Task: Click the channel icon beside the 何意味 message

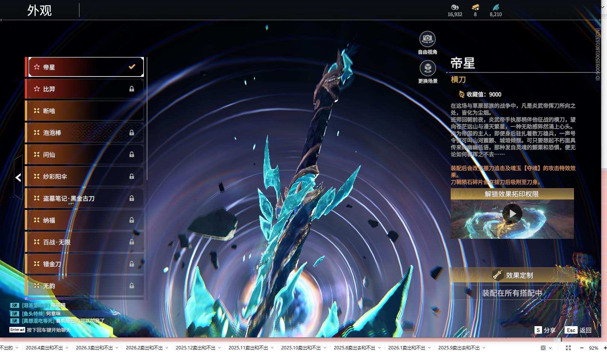Action: (14, 313)
